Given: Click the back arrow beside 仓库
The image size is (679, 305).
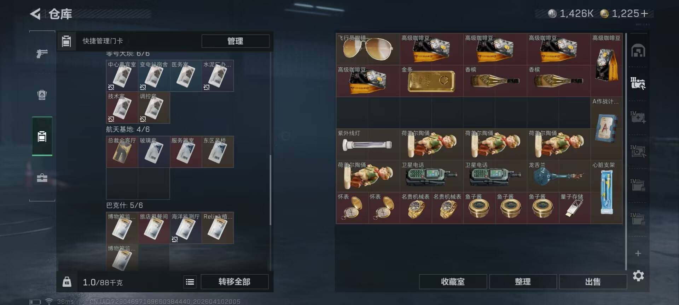Looking at the screenshot, I should point(35,14).
